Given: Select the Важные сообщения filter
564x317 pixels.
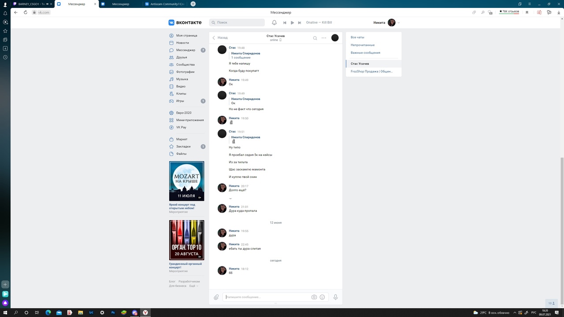Looking at the screenshot, I should [x=365, y=53].
